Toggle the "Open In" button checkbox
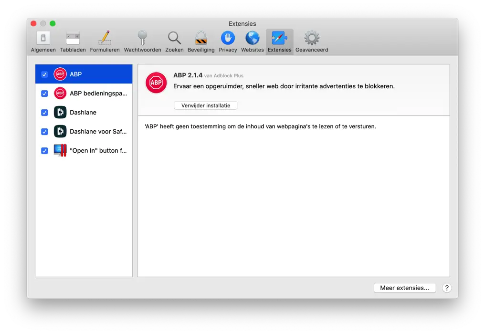 coord(44,151)
